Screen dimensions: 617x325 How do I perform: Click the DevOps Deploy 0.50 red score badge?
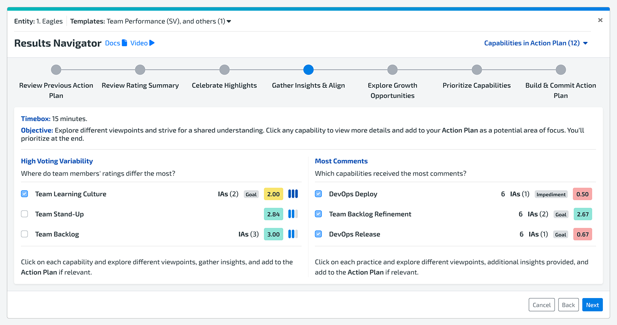(582, 194)
